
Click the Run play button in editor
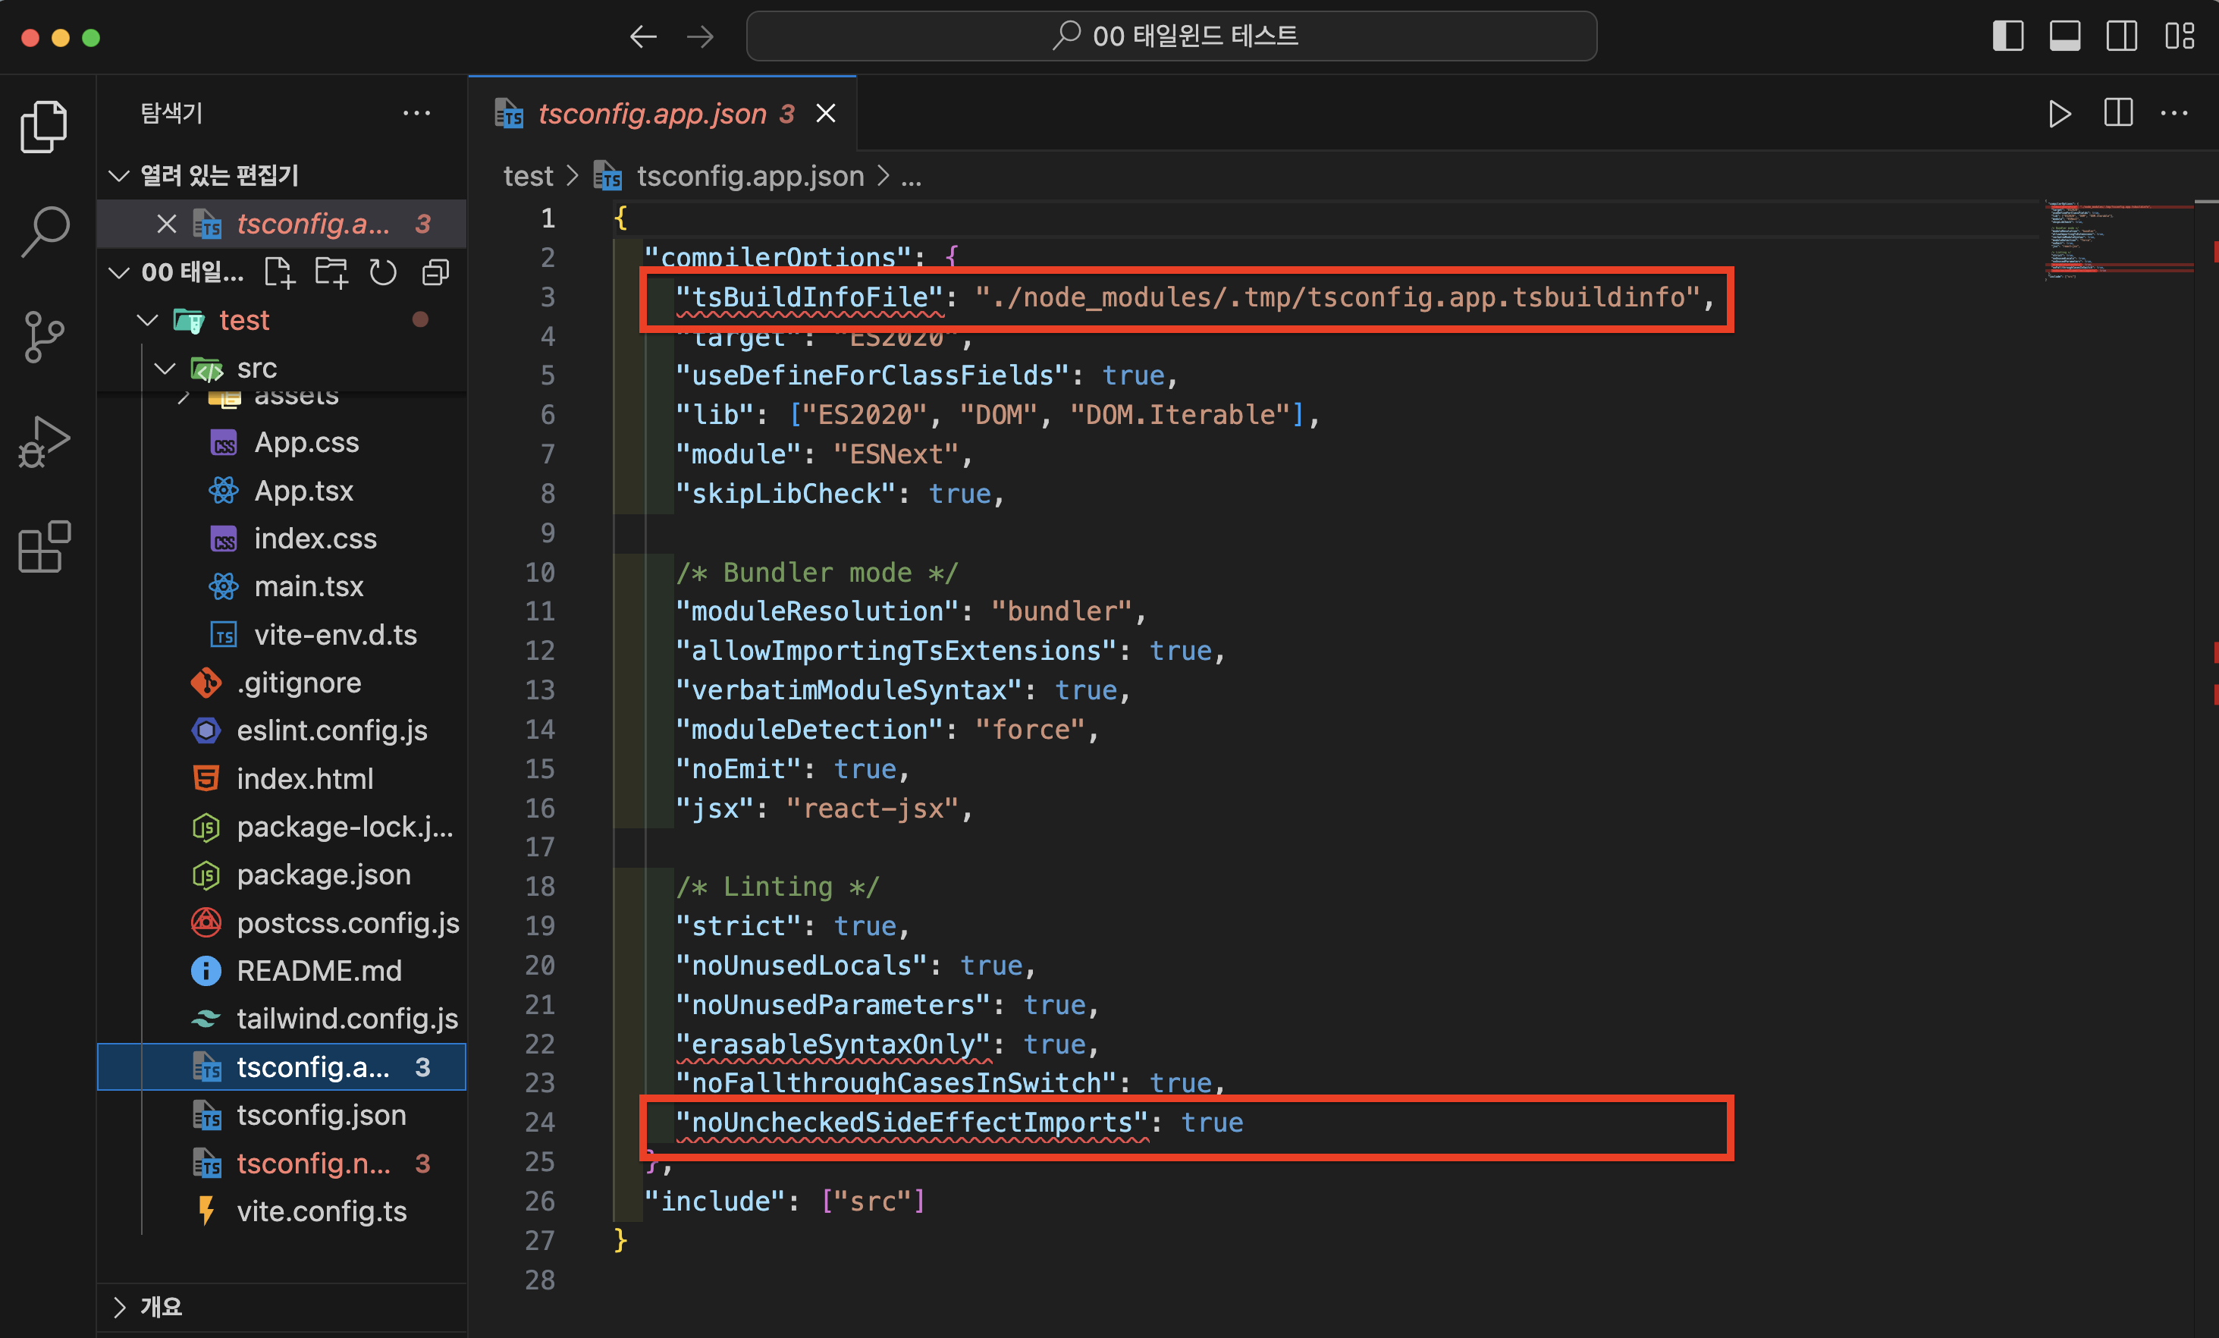(x=2060, y=114)
